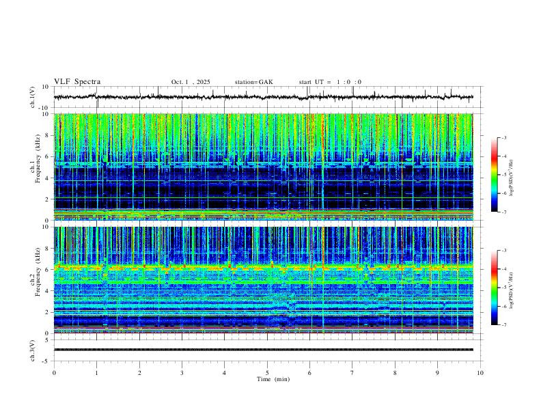
Task: Click time axis tick label '10'
Action: click(x=480, y=373)
